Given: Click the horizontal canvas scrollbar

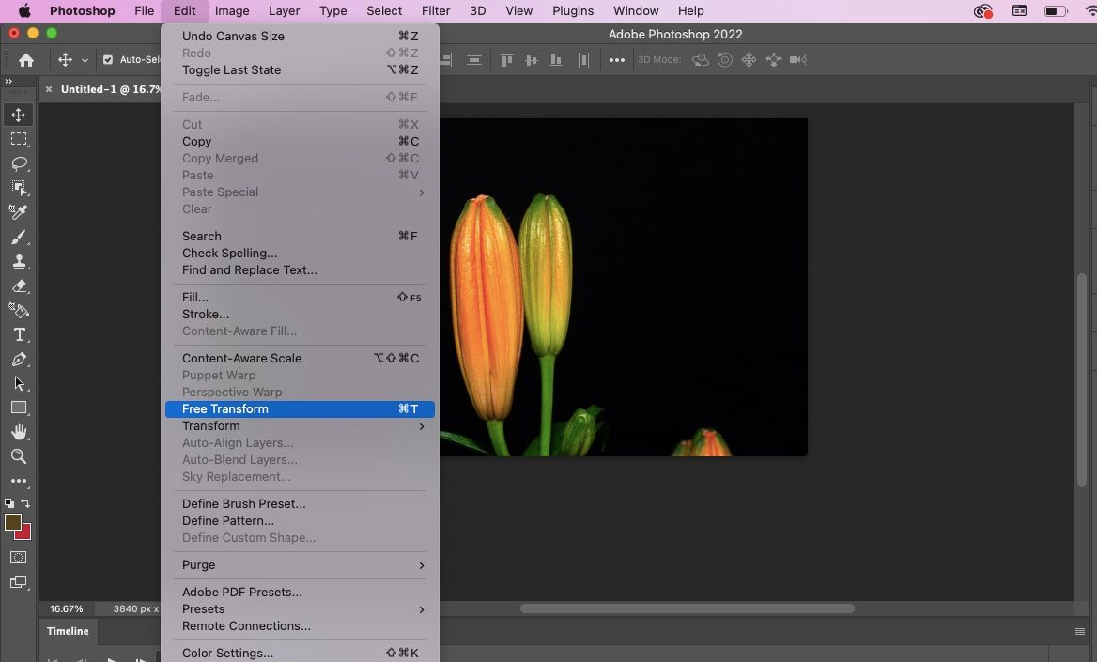Looking at the screenshot, I should pyautogui.click(x=687, y=608).
